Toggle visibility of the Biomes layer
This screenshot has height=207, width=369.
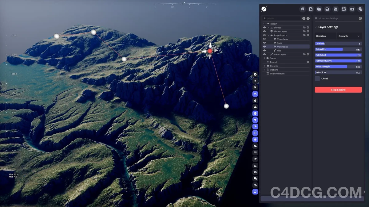(x=264, y=27)
